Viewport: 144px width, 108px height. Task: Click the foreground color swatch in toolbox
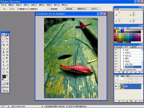4,77
